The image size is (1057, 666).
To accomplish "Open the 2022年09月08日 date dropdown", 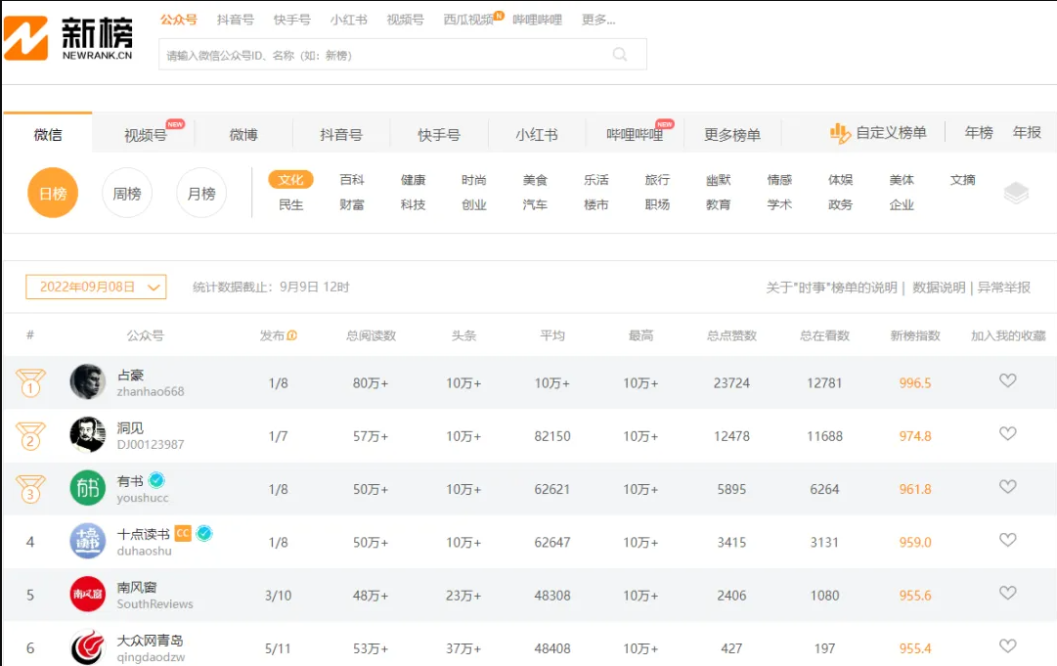I will coord(96,287).
